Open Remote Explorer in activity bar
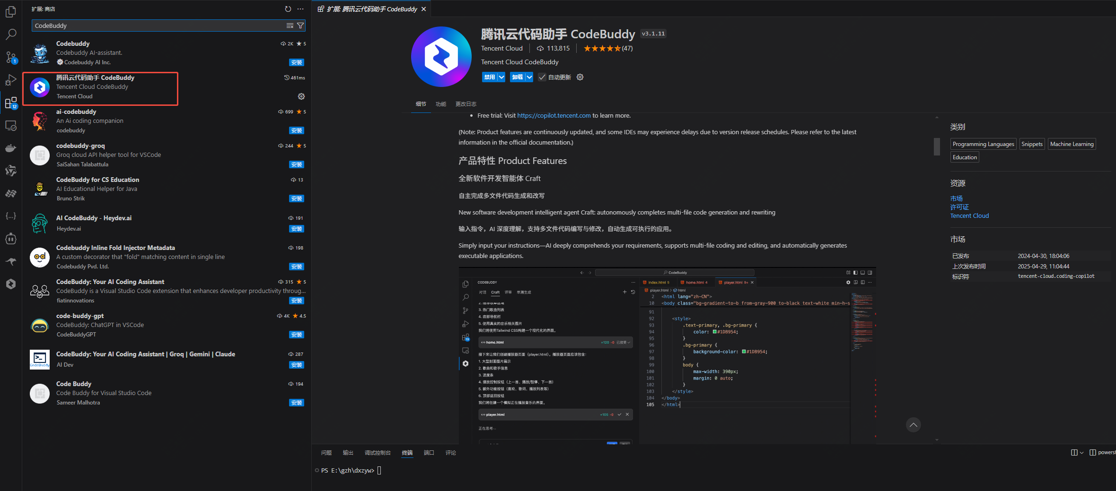The image size is (1116, 491). click(x=11, y=125)
